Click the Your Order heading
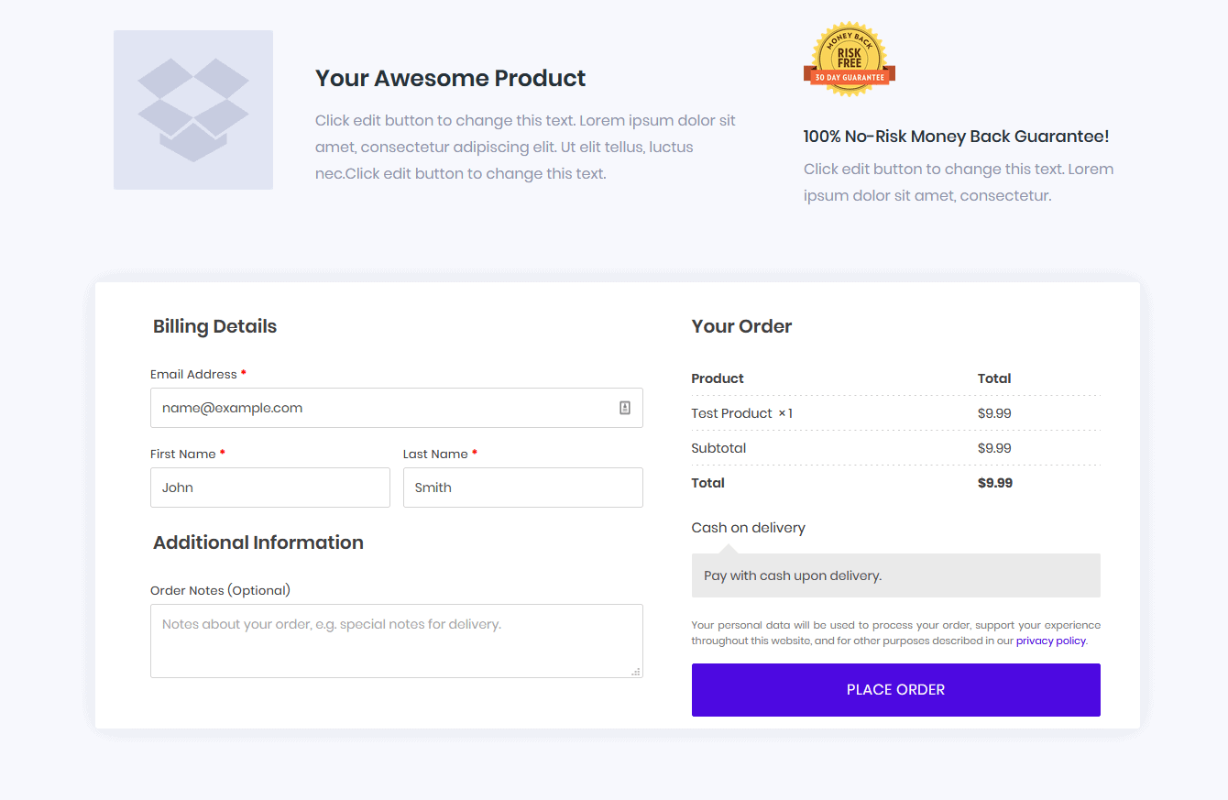The height and width of the screenshot is (800, 1228). coord(742,326)
